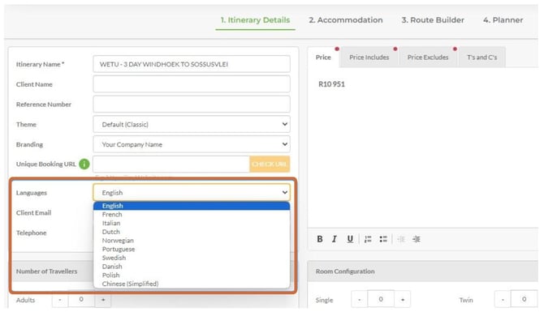Click the indent icon in editor toolbar
The height and width of the screenshot is (312, 544).
(417, 239)
